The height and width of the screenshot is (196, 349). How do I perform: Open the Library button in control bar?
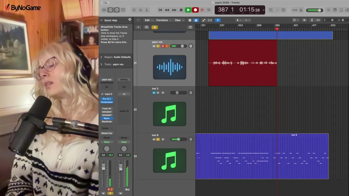(104, 10)
